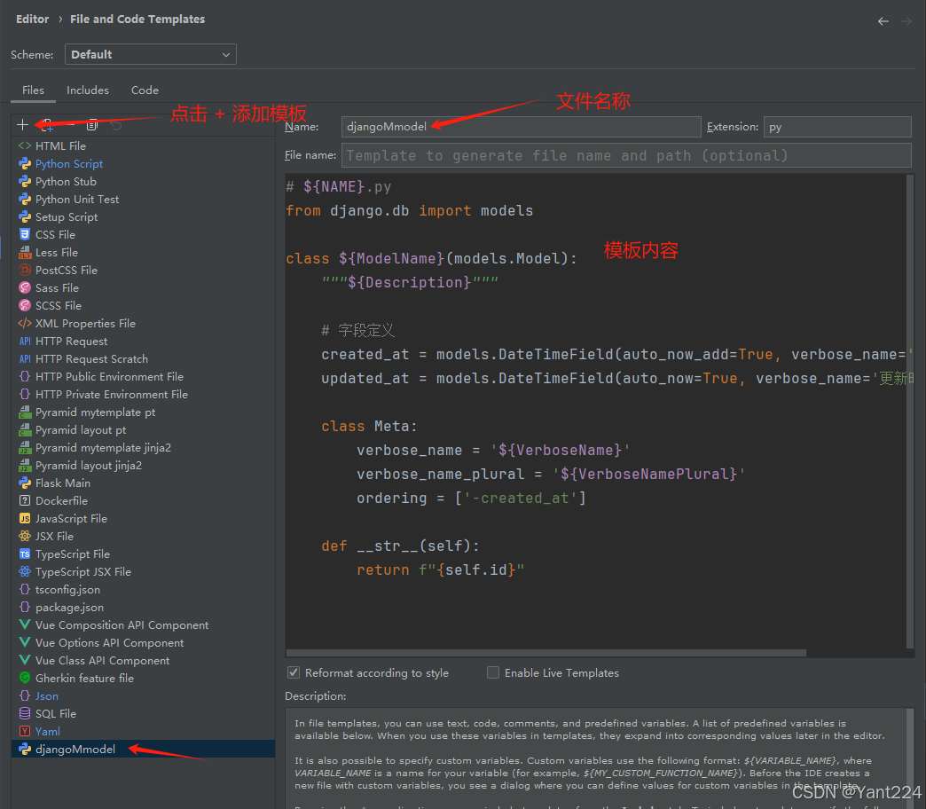Select Vue Composition API Component template
Screen dimensions: 926x809
pyautogui.click(x=143, y=624)
